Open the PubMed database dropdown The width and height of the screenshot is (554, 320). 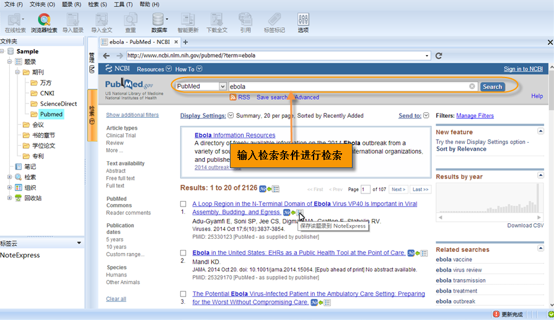click(222, 86)
